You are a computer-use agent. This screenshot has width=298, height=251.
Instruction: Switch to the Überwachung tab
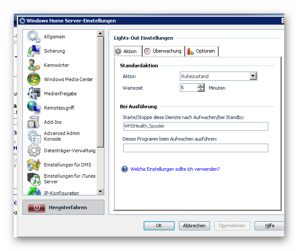click(163, 51)
